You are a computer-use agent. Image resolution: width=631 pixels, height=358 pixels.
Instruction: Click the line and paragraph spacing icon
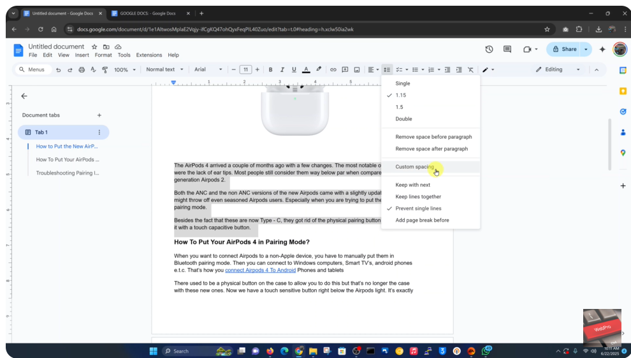(x=387, y=69)
